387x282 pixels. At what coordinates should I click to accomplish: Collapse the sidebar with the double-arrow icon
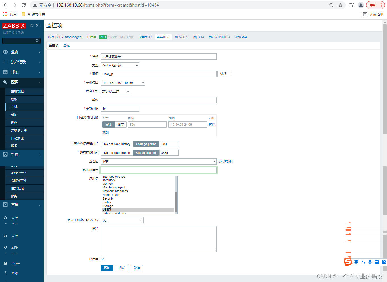pyautogui.click(x=32, y=26)
